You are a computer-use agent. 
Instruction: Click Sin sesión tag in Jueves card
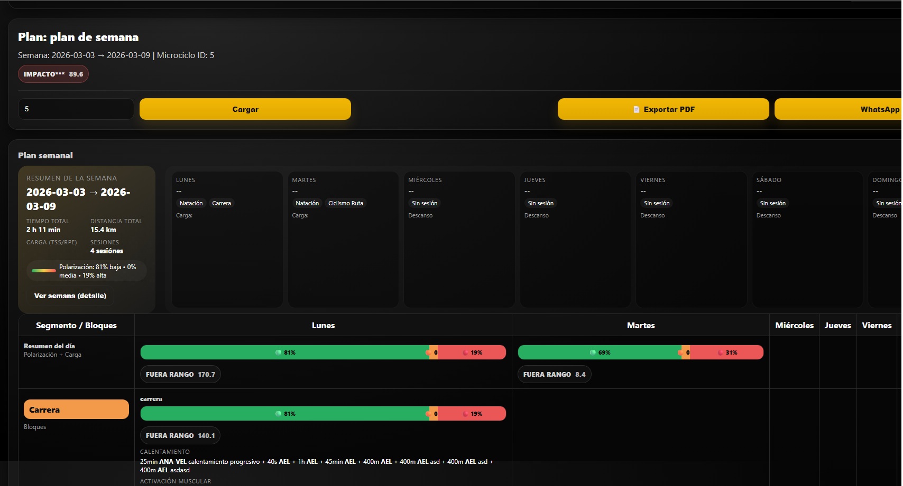tap(540, 203)
